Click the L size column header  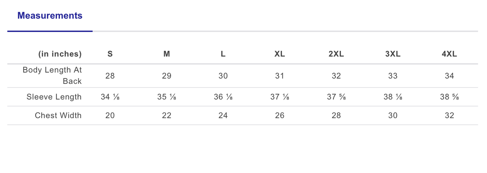[x=223, y=54]
